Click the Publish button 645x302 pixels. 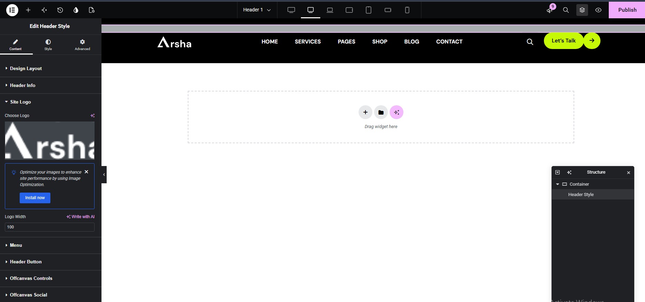[627, 10]
